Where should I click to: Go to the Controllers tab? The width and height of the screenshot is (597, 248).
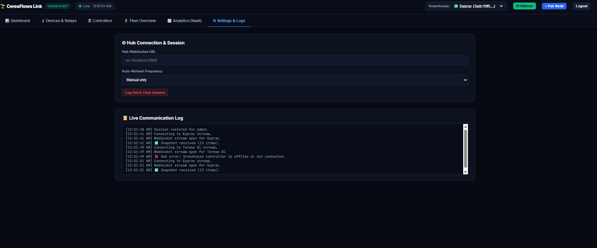pyautogui.click(x=100, y=21)
